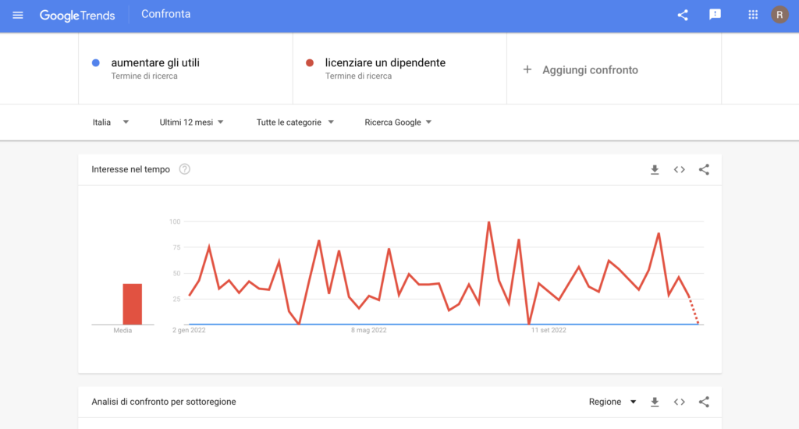Click the red Media average bar

click(133, 303)
